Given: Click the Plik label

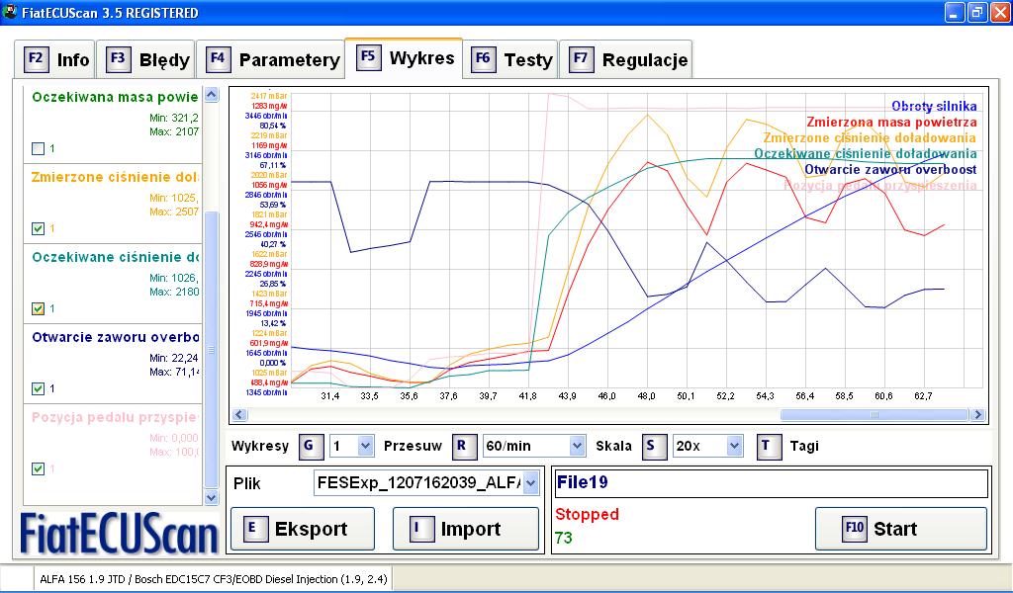Looking at the screenshot, I should [x=246, y=483].
